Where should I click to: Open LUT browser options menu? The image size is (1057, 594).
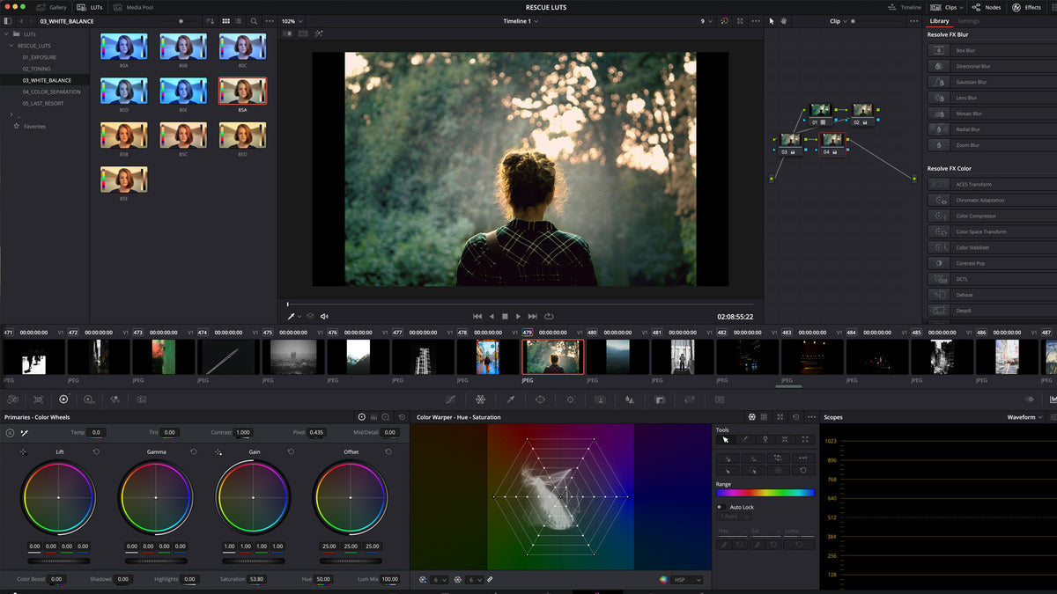(268, 20)
